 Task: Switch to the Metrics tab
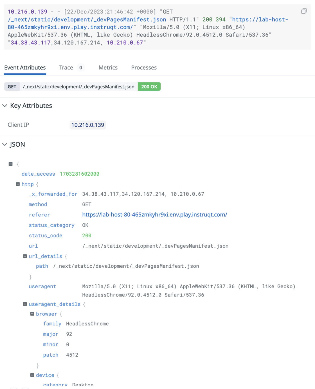click(x=108, y=68)
